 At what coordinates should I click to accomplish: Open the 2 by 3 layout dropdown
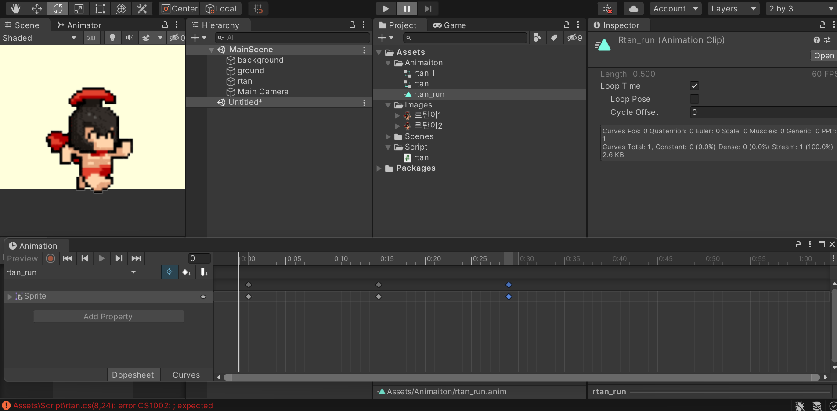(801, 9)
